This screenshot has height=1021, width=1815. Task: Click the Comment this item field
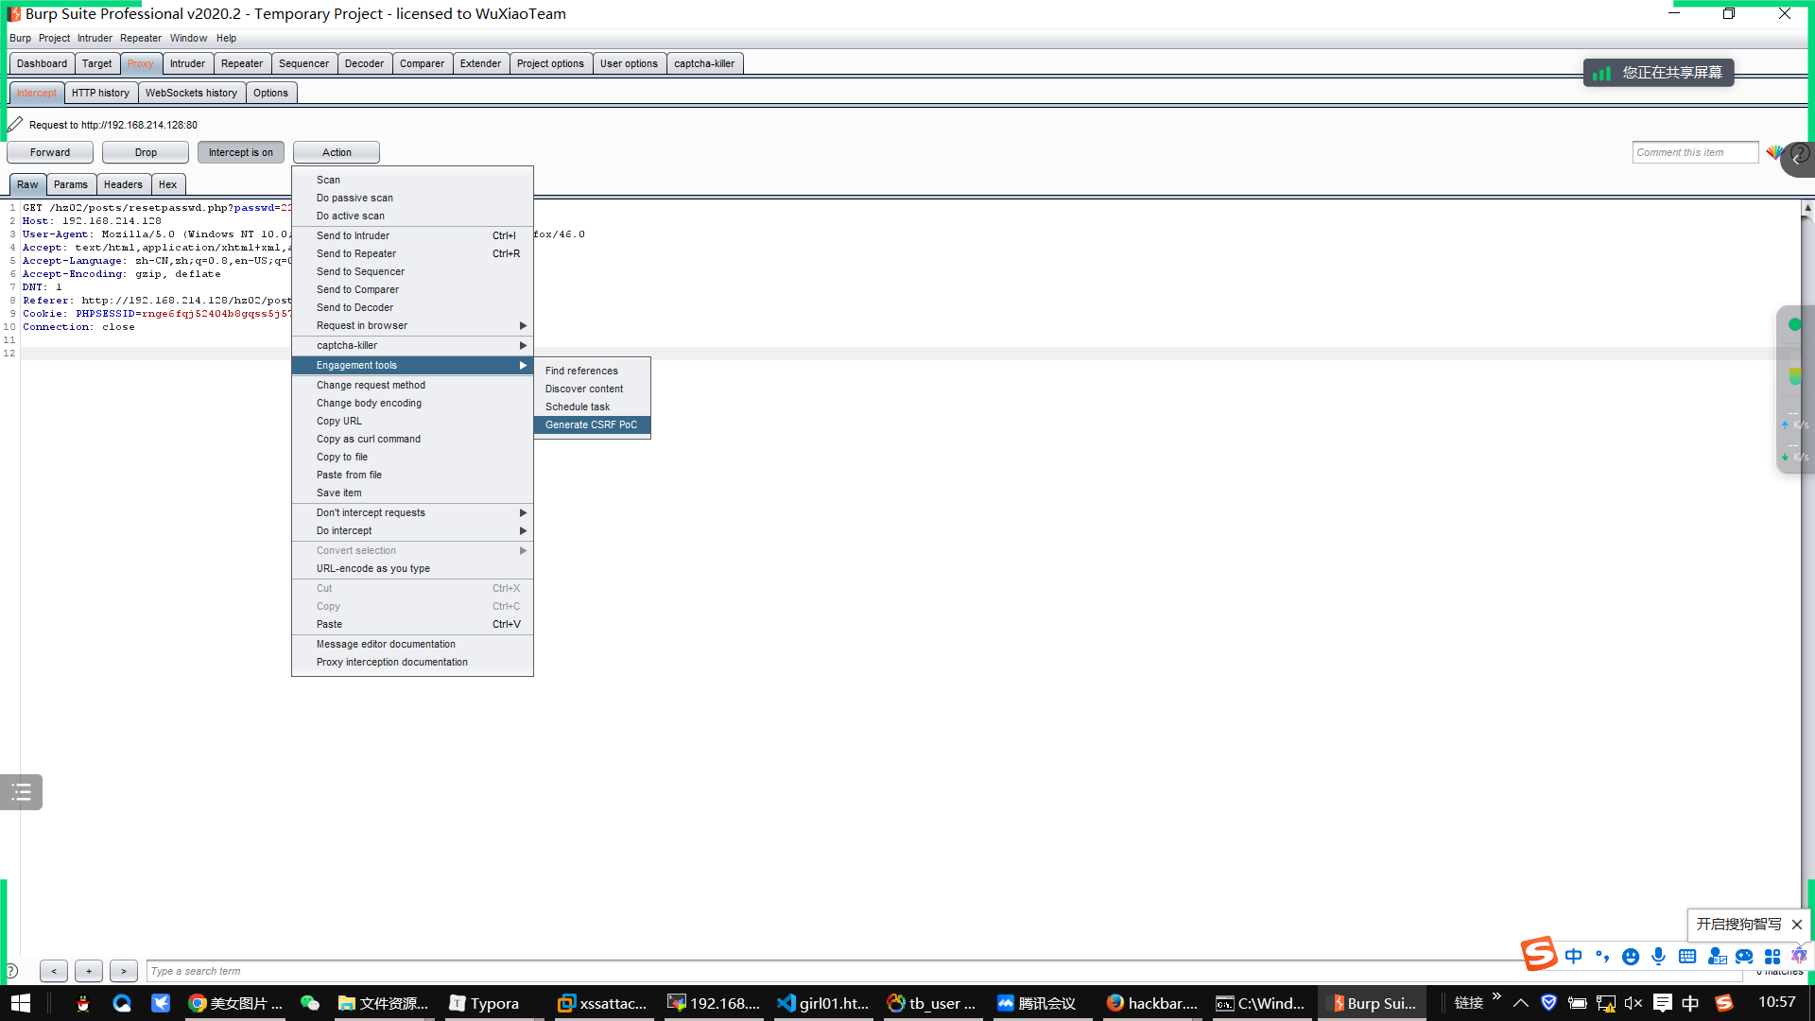click(x=1695, y=152)
